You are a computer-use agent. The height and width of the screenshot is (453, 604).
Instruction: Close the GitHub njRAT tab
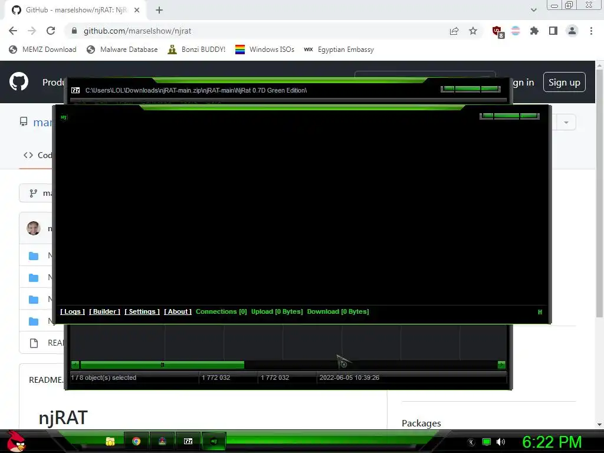(137, 10)
